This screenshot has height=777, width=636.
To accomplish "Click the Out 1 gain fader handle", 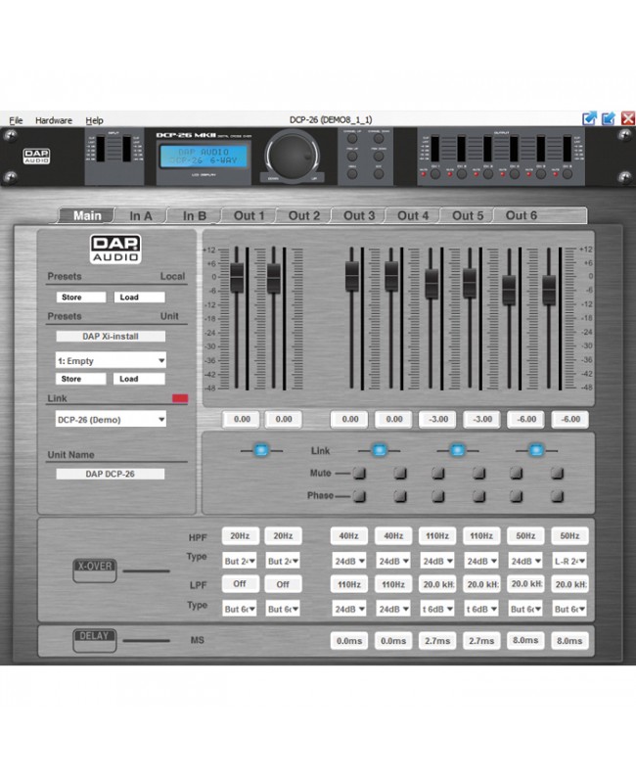I will [352, 276].
